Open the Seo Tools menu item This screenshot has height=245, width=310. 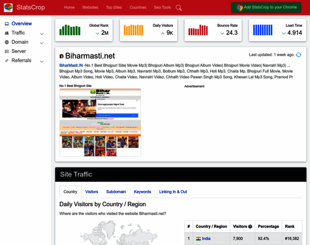(162, 7)
